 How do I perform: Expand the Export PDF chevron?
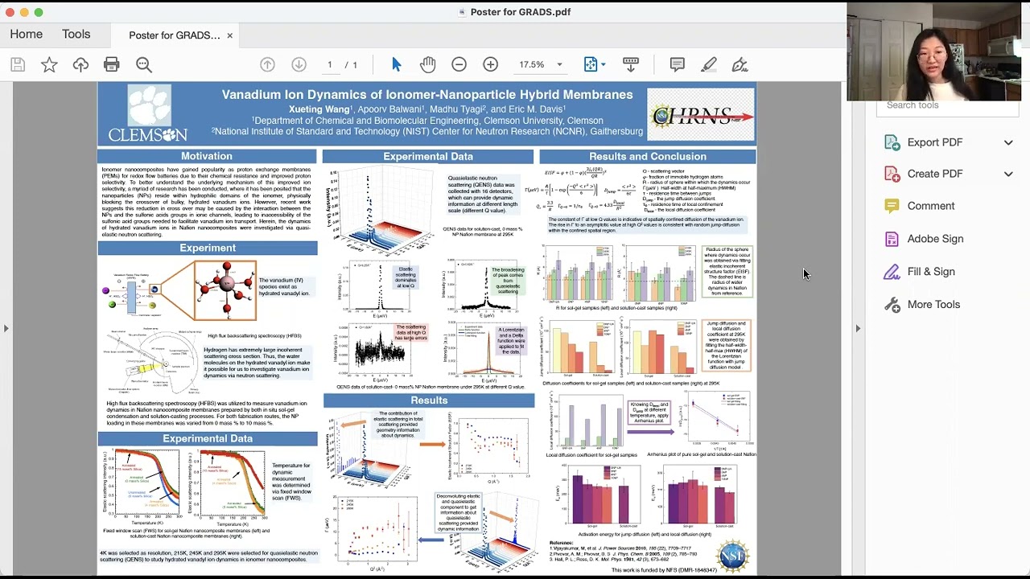click(1008, 142)
